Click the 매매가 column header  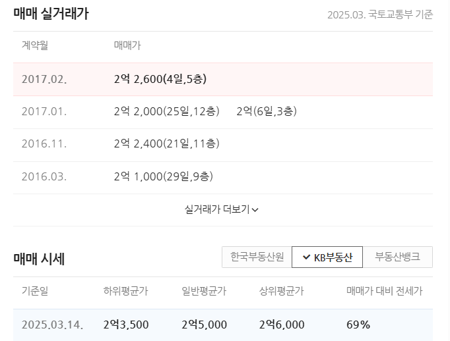point(127,45)
